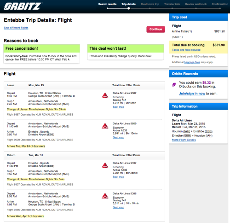Viewport: 230px width, 223px height.
Task: Open More Flight Details link
Action: coord(184,140)
